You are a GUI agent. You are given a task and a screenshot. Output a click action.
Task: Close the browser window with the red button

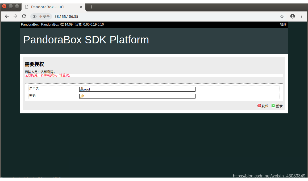coord(4,6)
